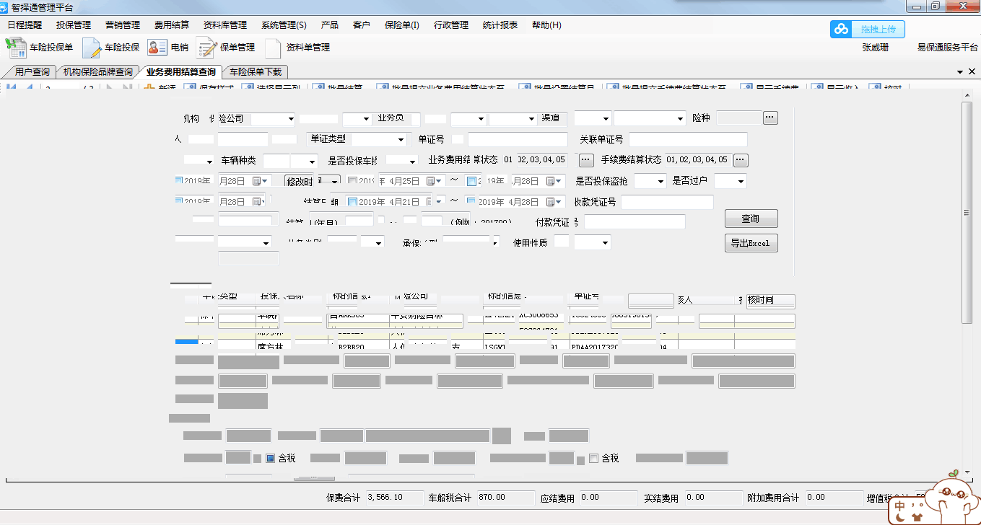Click the vertical scrollbar thumb
Screen dimensions: 981x525
(x=967, y=214)
